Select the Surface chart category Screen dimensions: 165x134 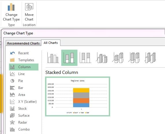point(24,116)
